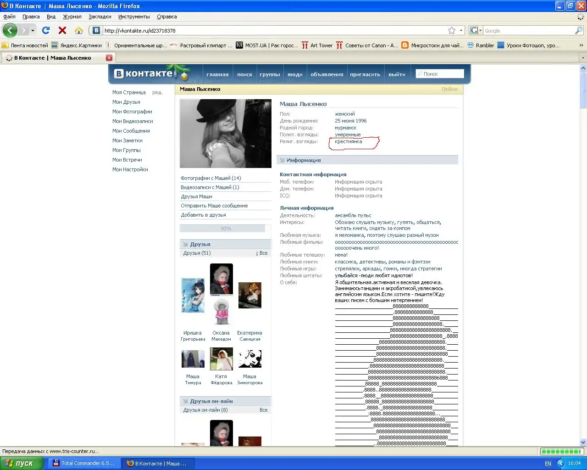
Task: Click the Google search magnifier icon
Action: (579, 31)
